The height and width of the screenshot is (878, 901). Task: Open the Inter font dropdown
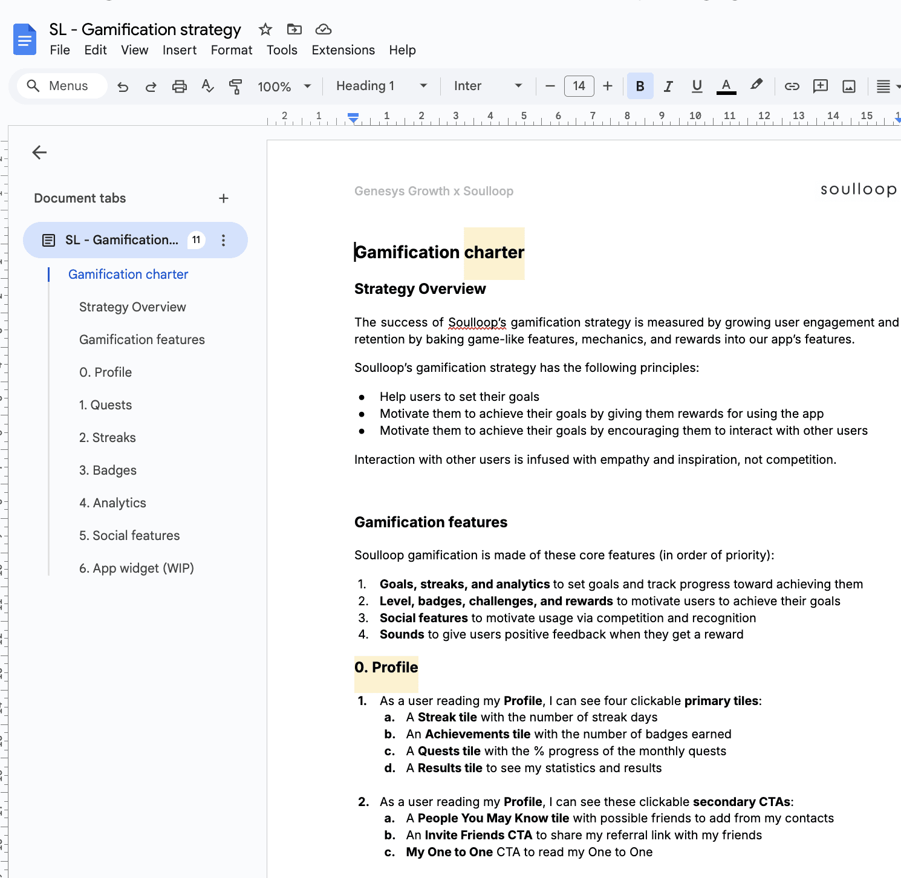point(487,86)
